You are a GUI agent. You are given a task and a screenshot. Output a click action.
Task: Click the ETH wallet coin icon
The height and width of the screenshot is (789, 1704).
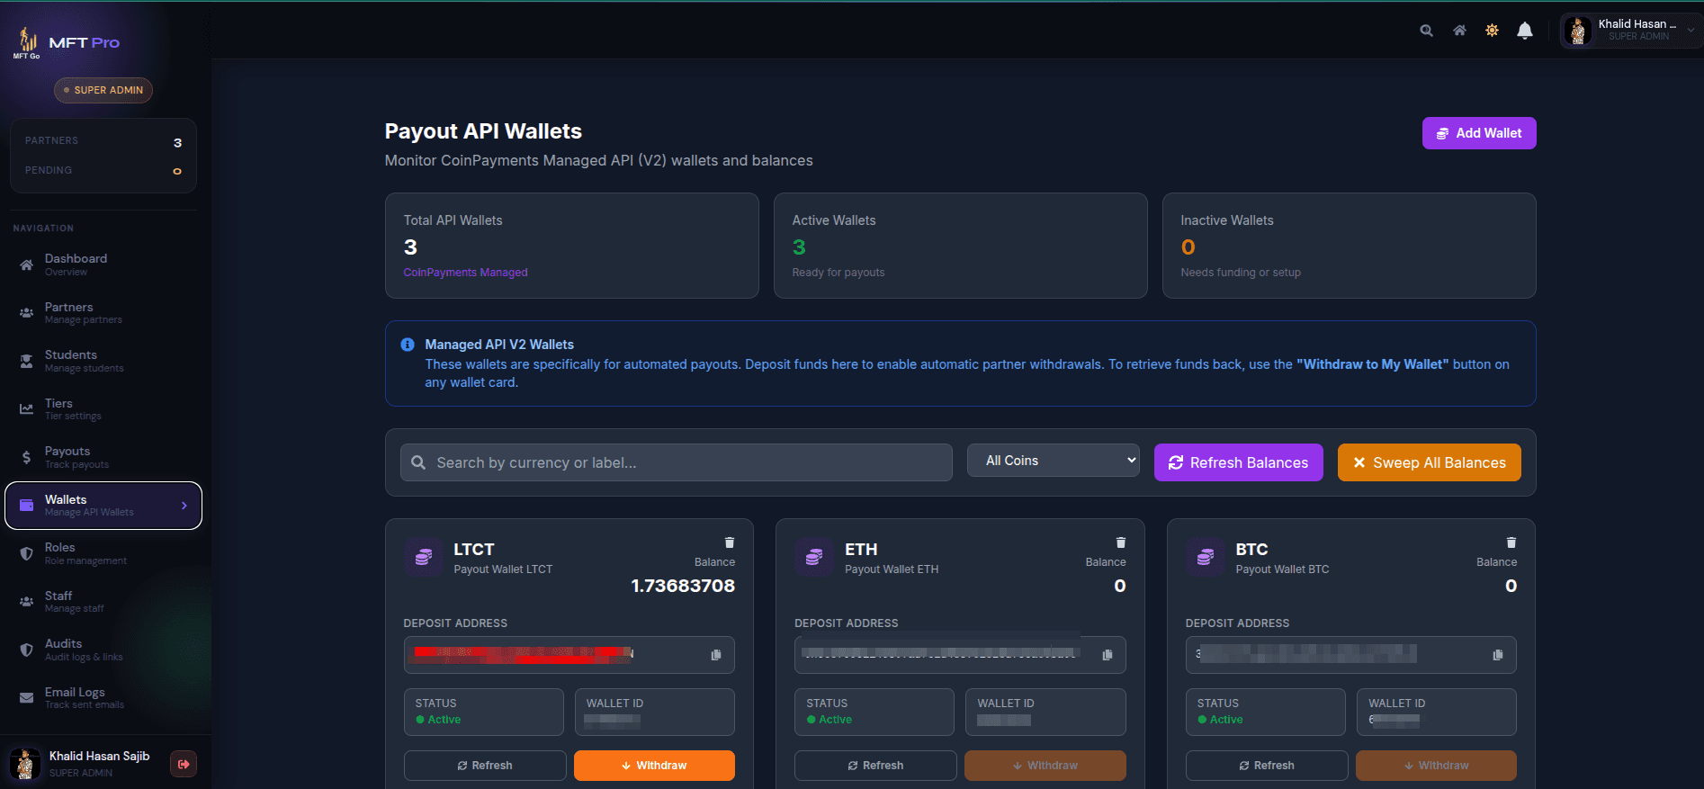point(814,557)
